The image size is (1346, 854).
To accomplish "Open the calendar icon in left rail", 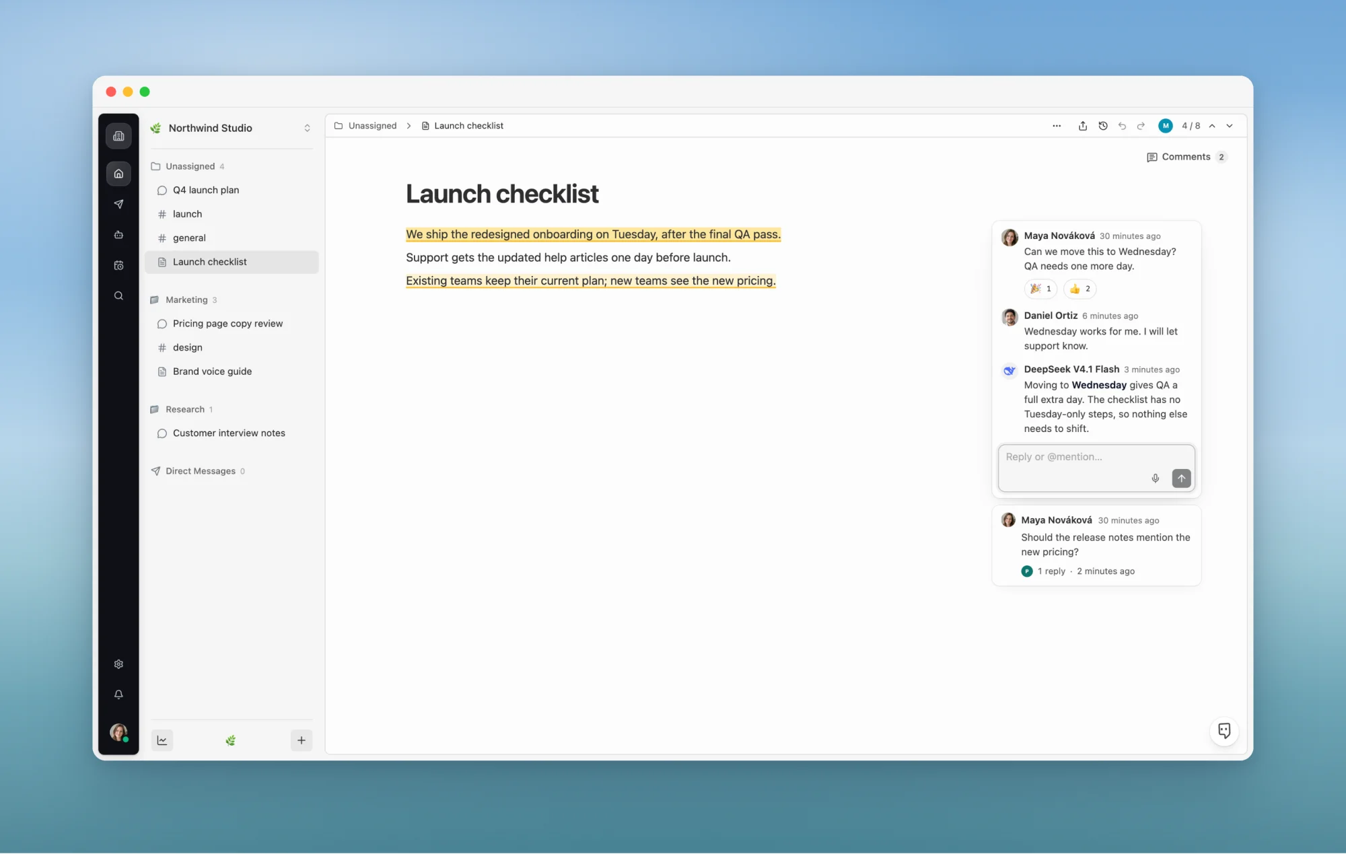I will pos(118,265).
